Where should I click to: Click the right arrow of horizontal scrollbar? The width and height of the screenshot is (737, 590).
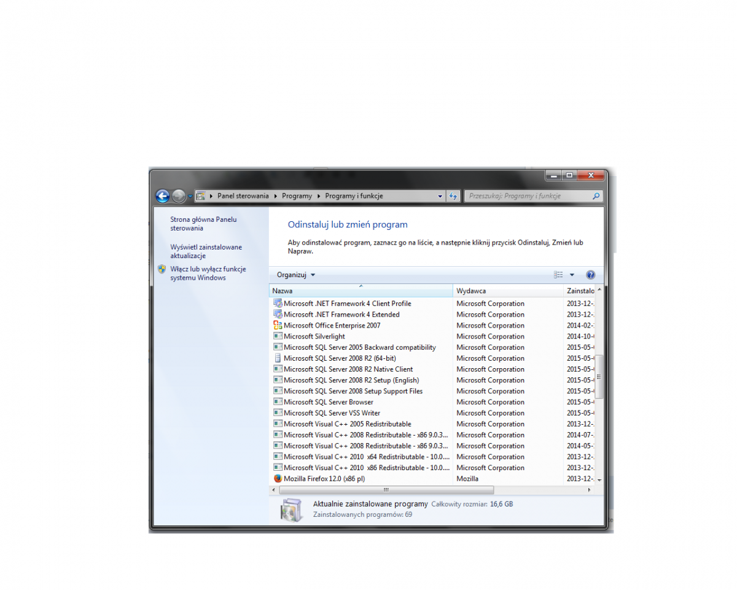point(590,490)
